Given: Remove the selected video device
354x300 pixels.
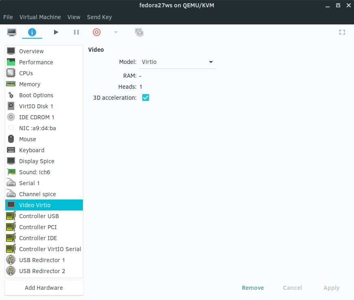Looking at the screenshot, I should click(x=253, y=288).
